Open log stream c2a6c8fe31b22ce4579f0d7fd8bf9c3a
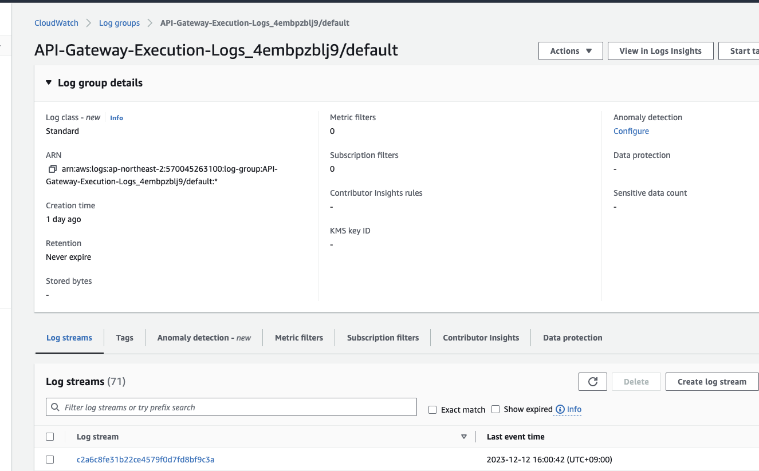 145,460
